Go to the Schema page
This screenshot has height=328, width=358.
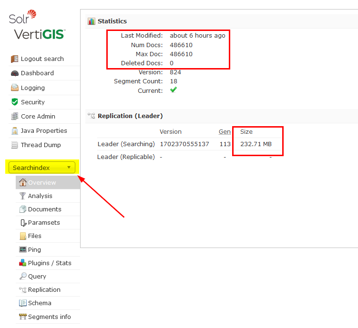40,303
